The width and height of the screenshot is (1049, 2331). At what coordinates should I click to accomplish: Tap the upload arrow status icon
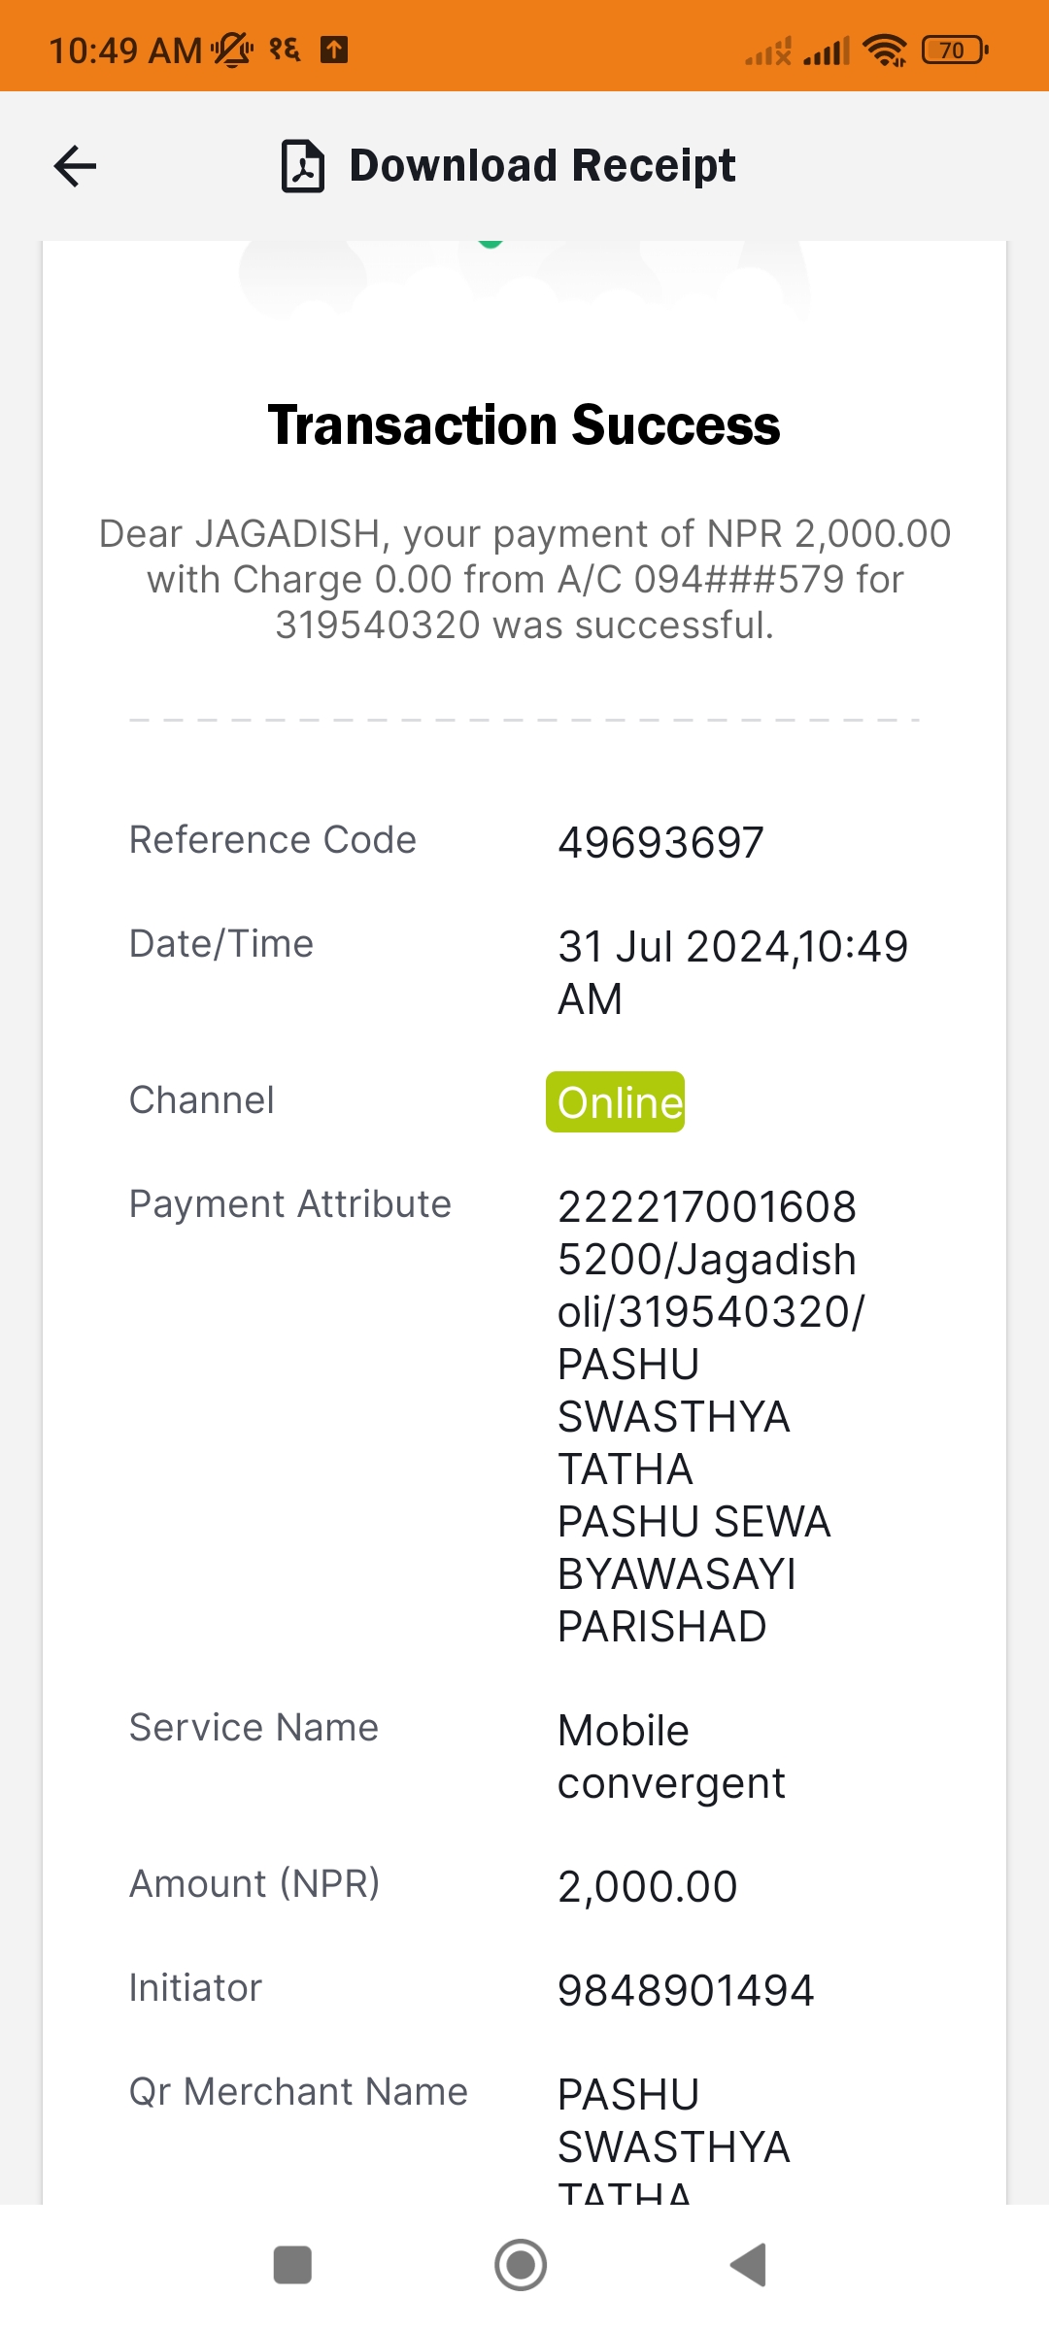click(x=334, y=49)
